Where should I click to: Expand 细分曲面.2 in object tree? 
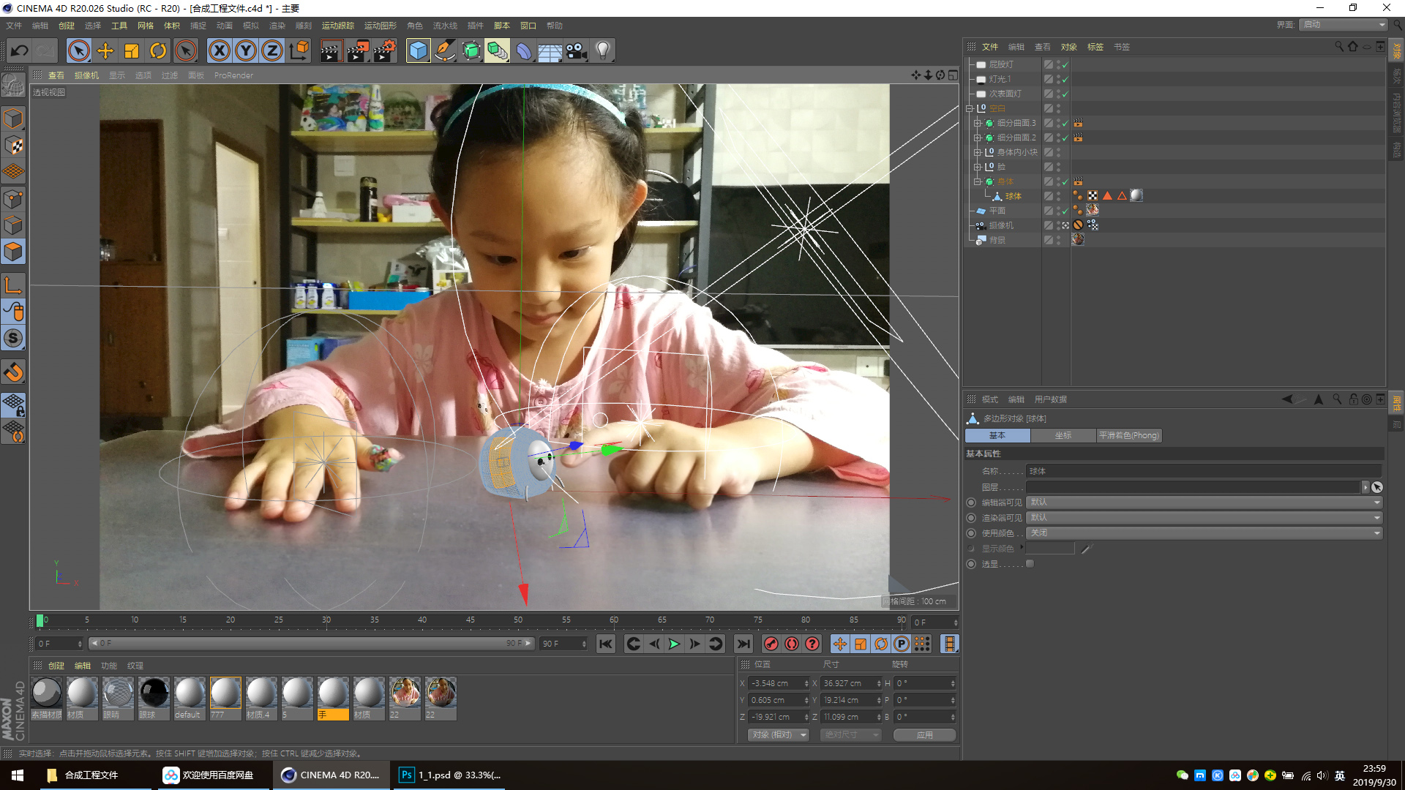point(978,138)
